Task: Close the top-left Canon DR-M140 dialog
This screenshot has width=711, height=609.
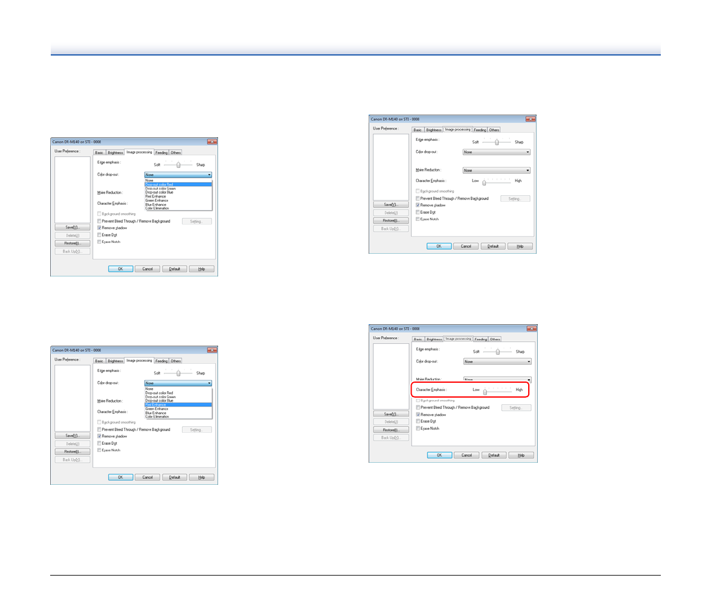Action: [212, 142]
